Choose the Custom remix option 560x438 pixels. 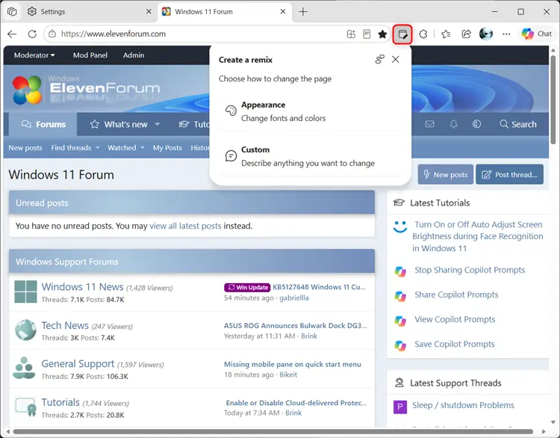311,156
